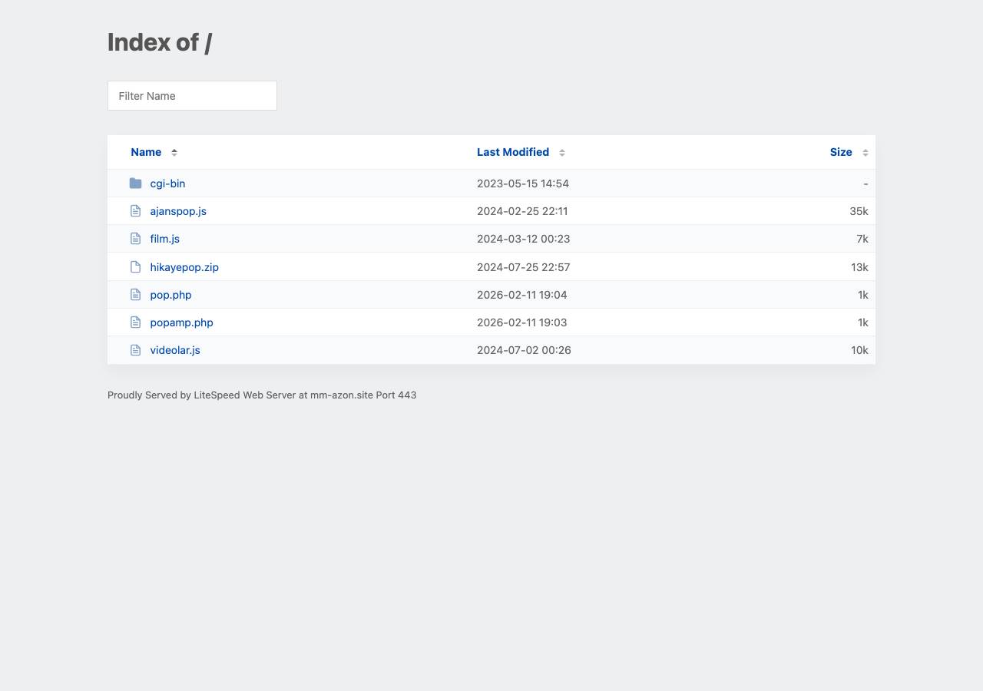Click the date 2024-02-25 22:11
The width and height of the screenshot is (983, 691).
pyautogui.click(x=522, y=211)
